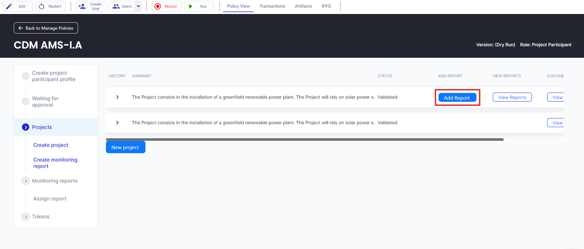Expand history of the second project row
The width and height of the screenshot is (584, 249).
pos(117,123)
